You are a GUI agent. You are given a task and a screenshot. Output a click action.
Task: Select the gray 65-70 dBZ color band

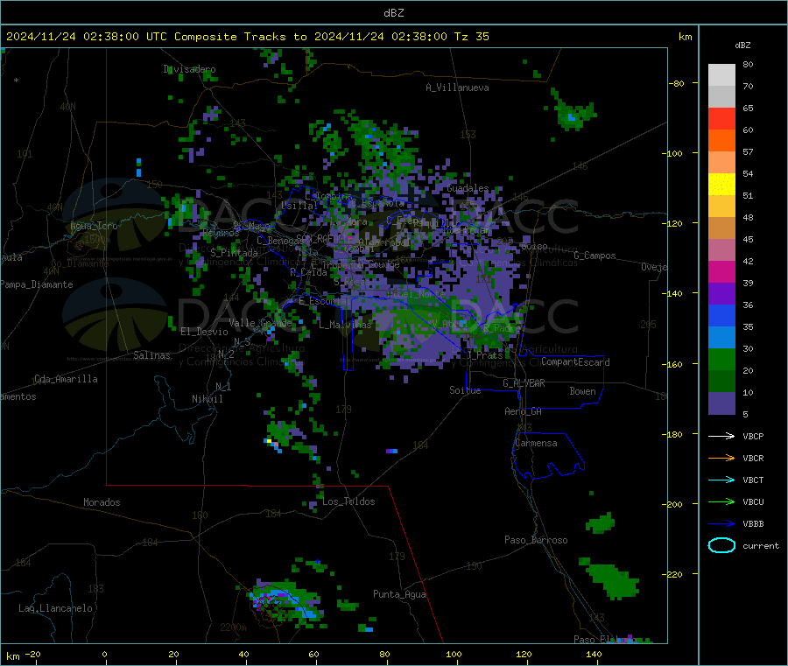click(x=721, y=97)
